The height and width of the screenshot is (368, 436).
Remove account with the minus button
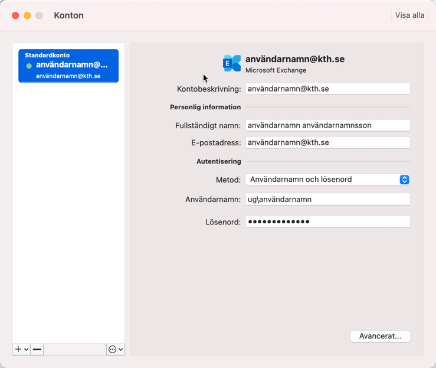37,349
